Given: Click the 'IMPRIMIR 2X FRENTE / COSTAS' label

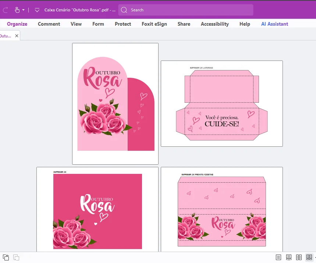Looking at the screenshot, I should [x=197, y=175].
